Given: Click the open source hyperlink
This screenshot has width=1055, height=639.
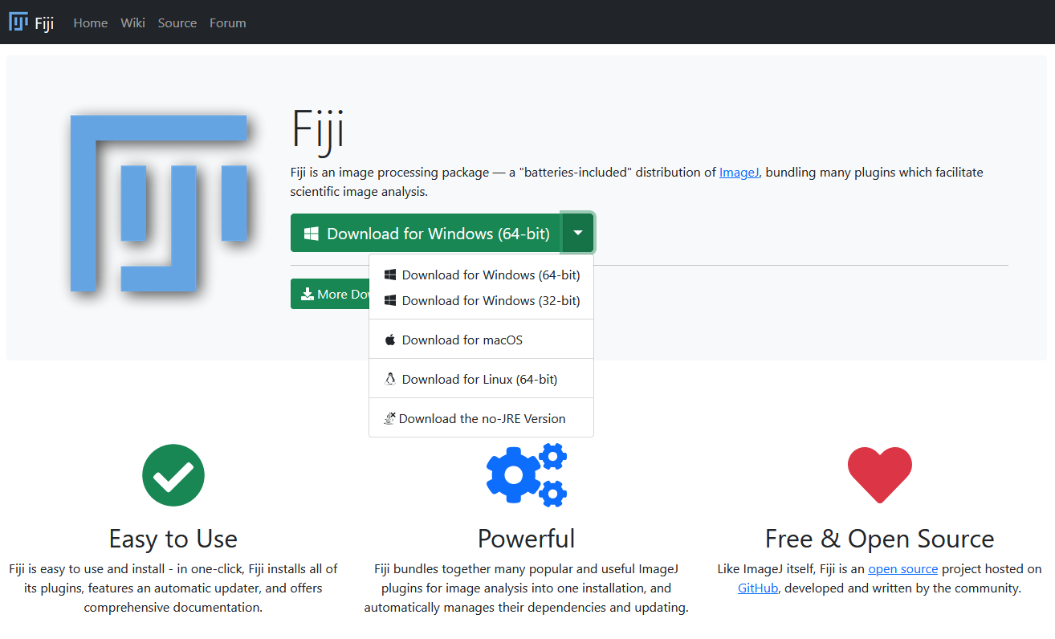Looking at the screenshot, I should coord(902,568).
